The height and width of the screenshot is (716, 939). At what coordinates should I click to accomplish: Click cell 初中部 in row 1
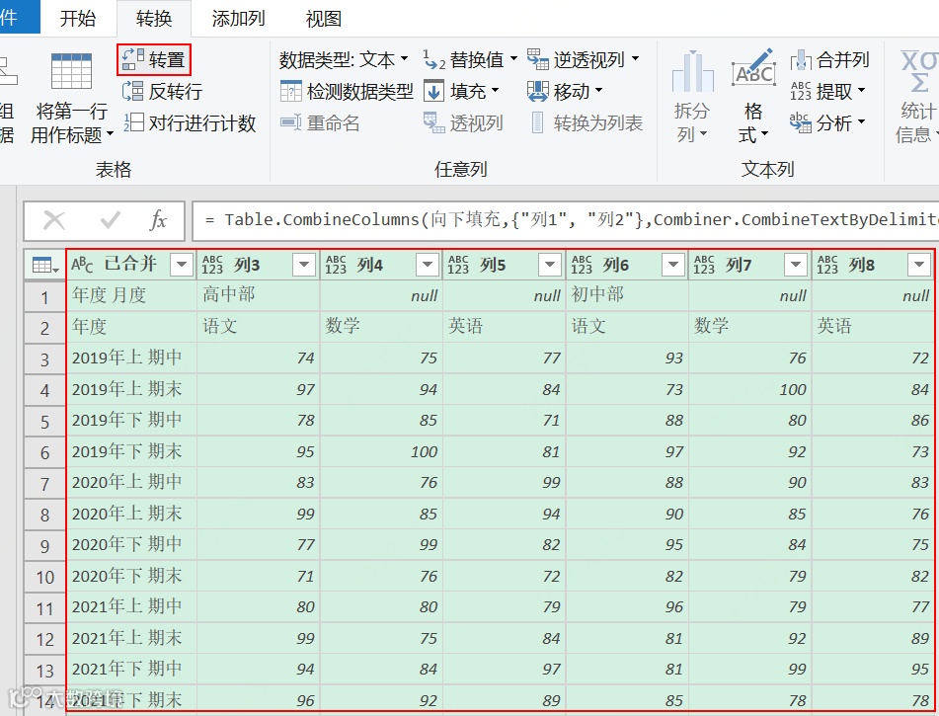[x=627, y=294]
